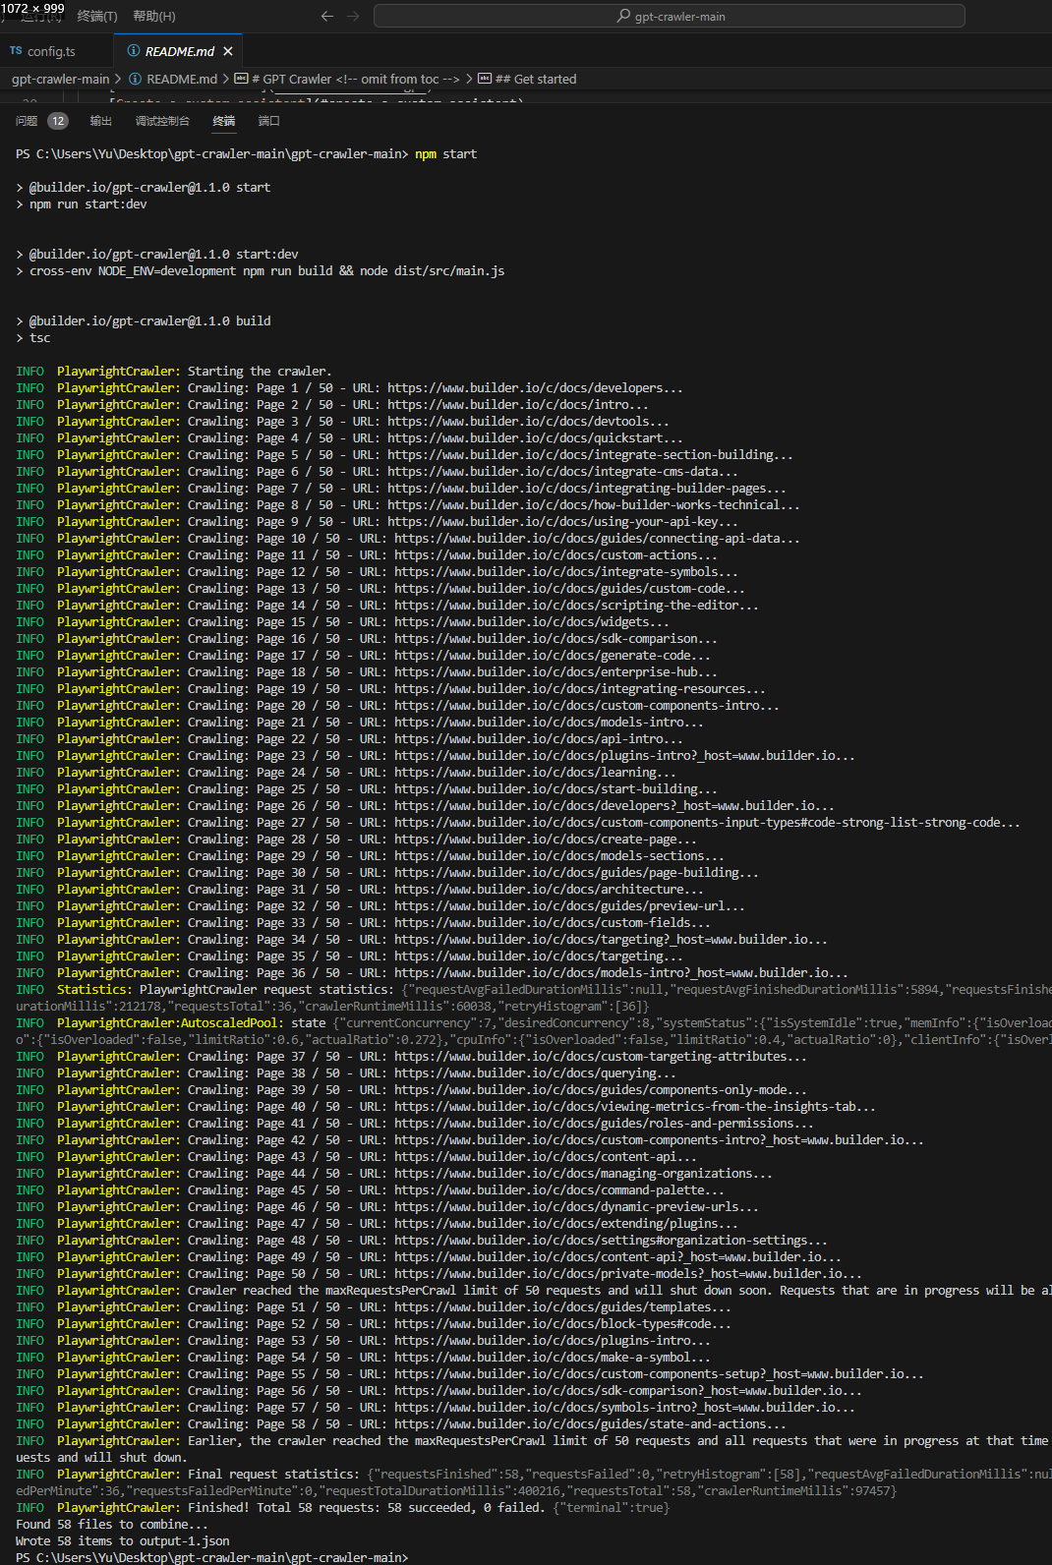
Task: Select the 终端 panel tab
Action: [x=224, y=121]
